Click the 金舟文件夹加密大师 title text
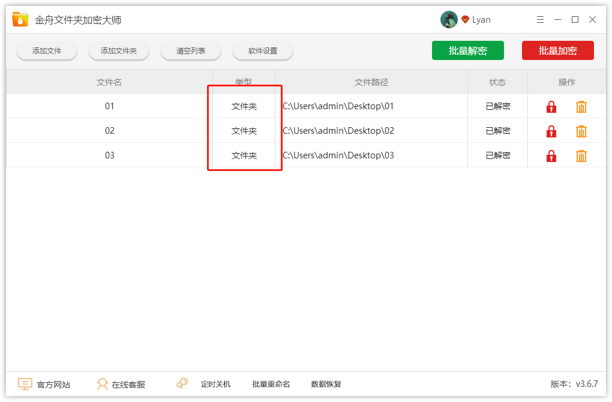The width and height of the screenshot is (612, 402). [x=78, y=20]
